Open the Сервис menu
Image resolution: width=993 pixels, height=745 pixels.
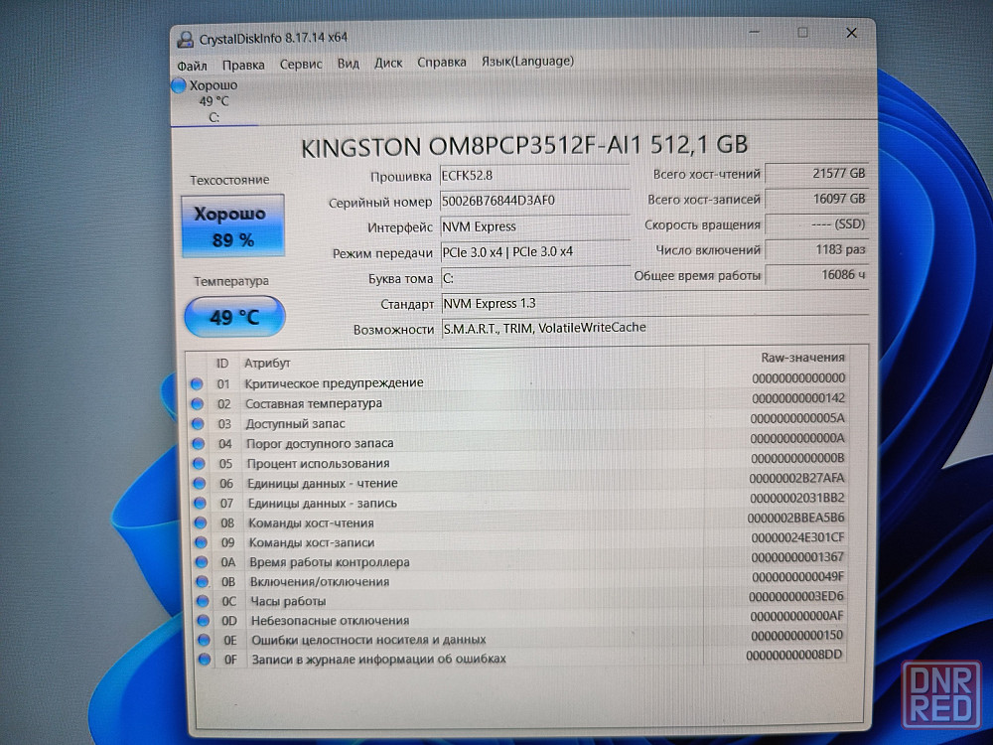(x=301, y=64)
